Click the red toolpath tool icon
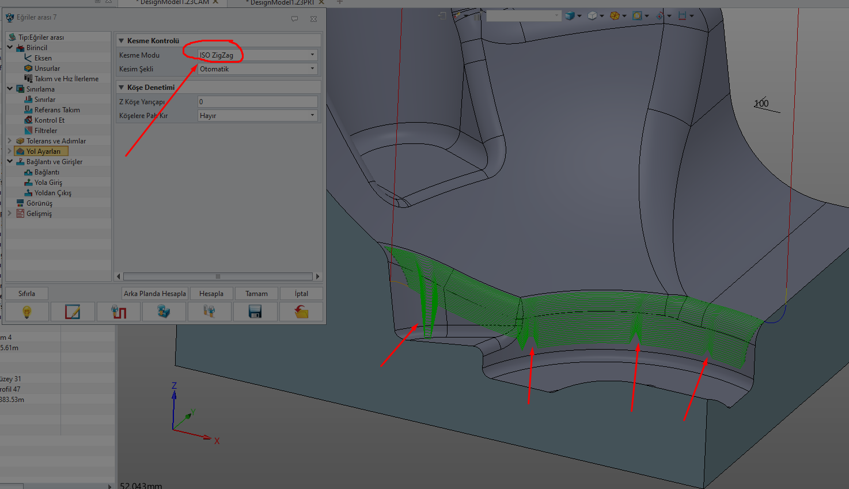This screenshot has width=849, height=489. [x=119, y=312]
